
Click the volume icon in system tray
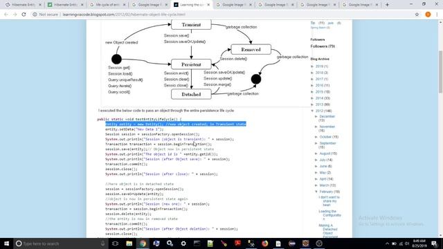tap(407, 243)
